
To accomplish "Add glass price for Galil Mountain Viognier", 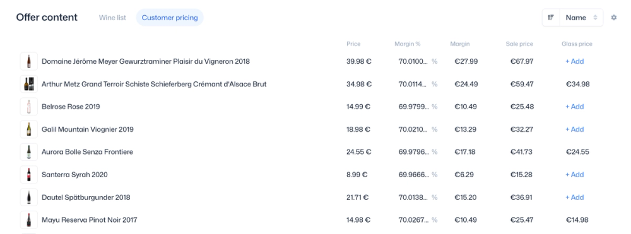I will pos(574,129).
